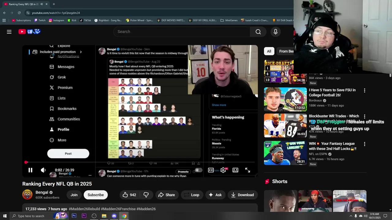The height and width of the screenshot is (220, 392).
Task: Open OBS Studio from the taskbar
Action: coord(94,216)
